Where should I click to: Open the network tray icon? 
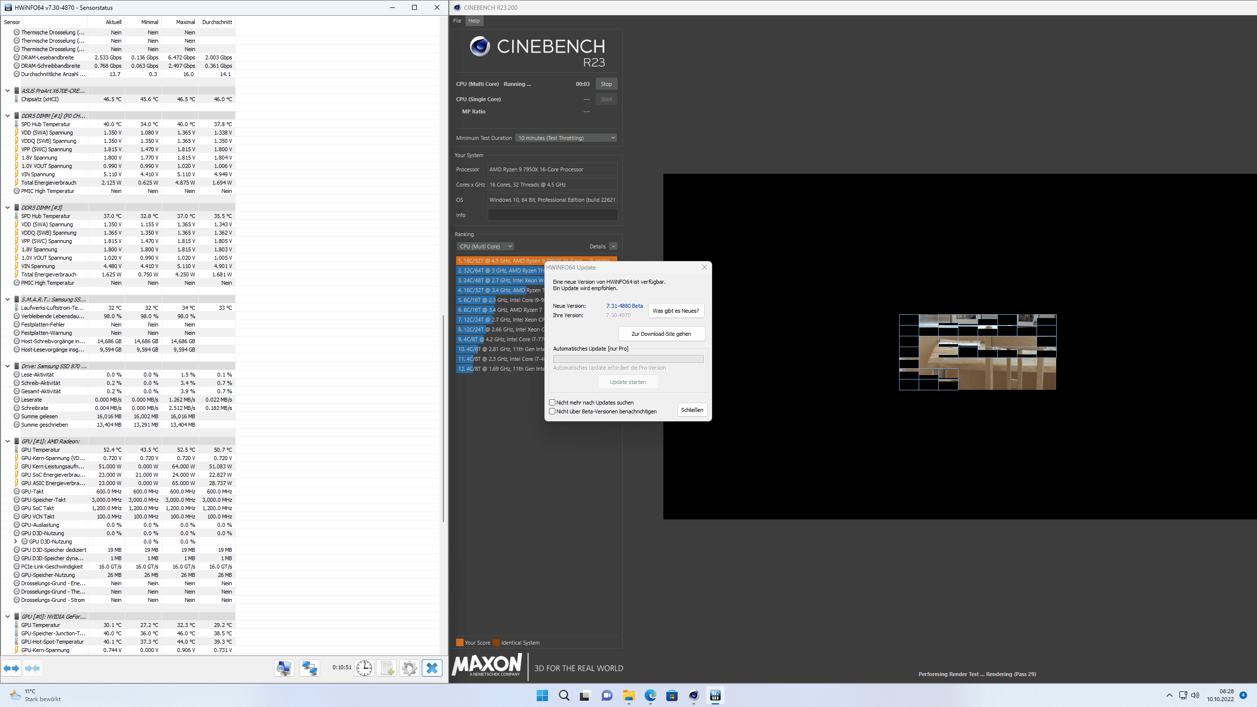pyautogui.click(x=1183, y=695)
